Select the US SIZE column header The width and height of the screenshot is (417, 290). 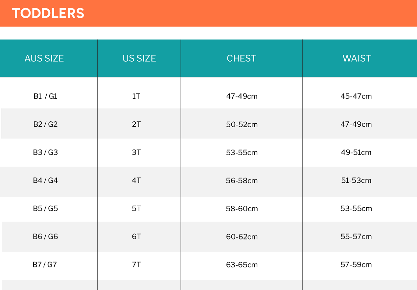pyautogui.click(x=139, y=58)
